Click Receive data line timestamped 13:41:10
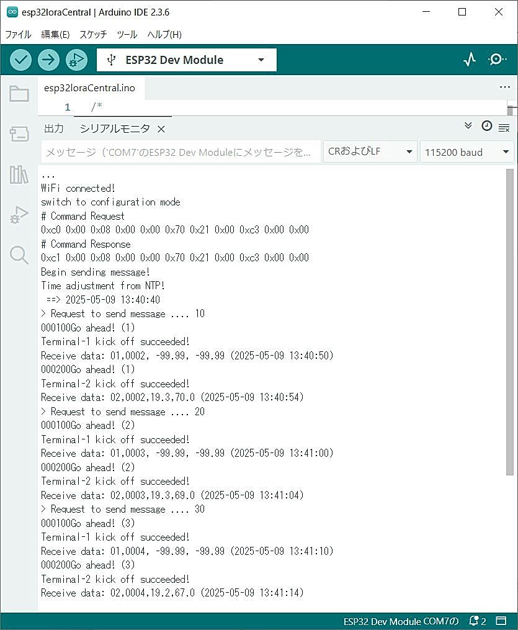 tap(187, 551)
